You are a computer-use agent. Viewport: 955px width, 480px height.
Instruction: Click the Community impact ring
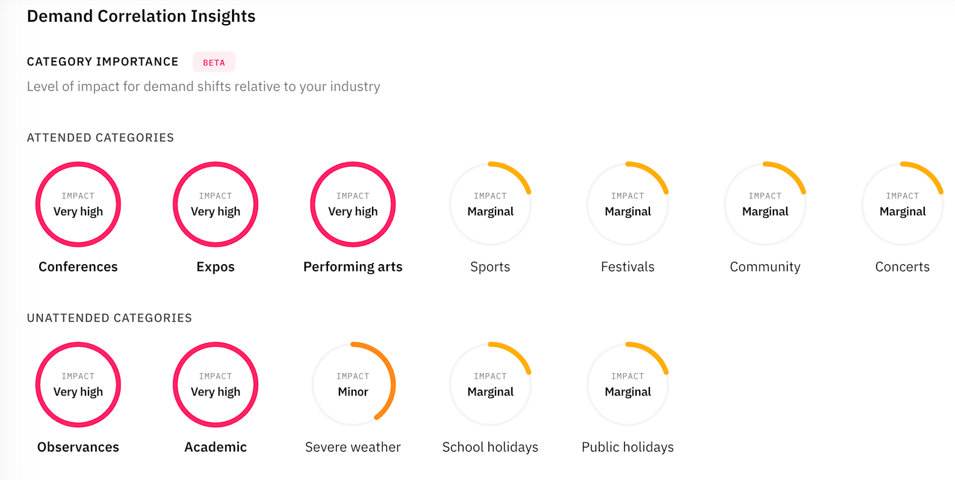[x=765, y=204]
